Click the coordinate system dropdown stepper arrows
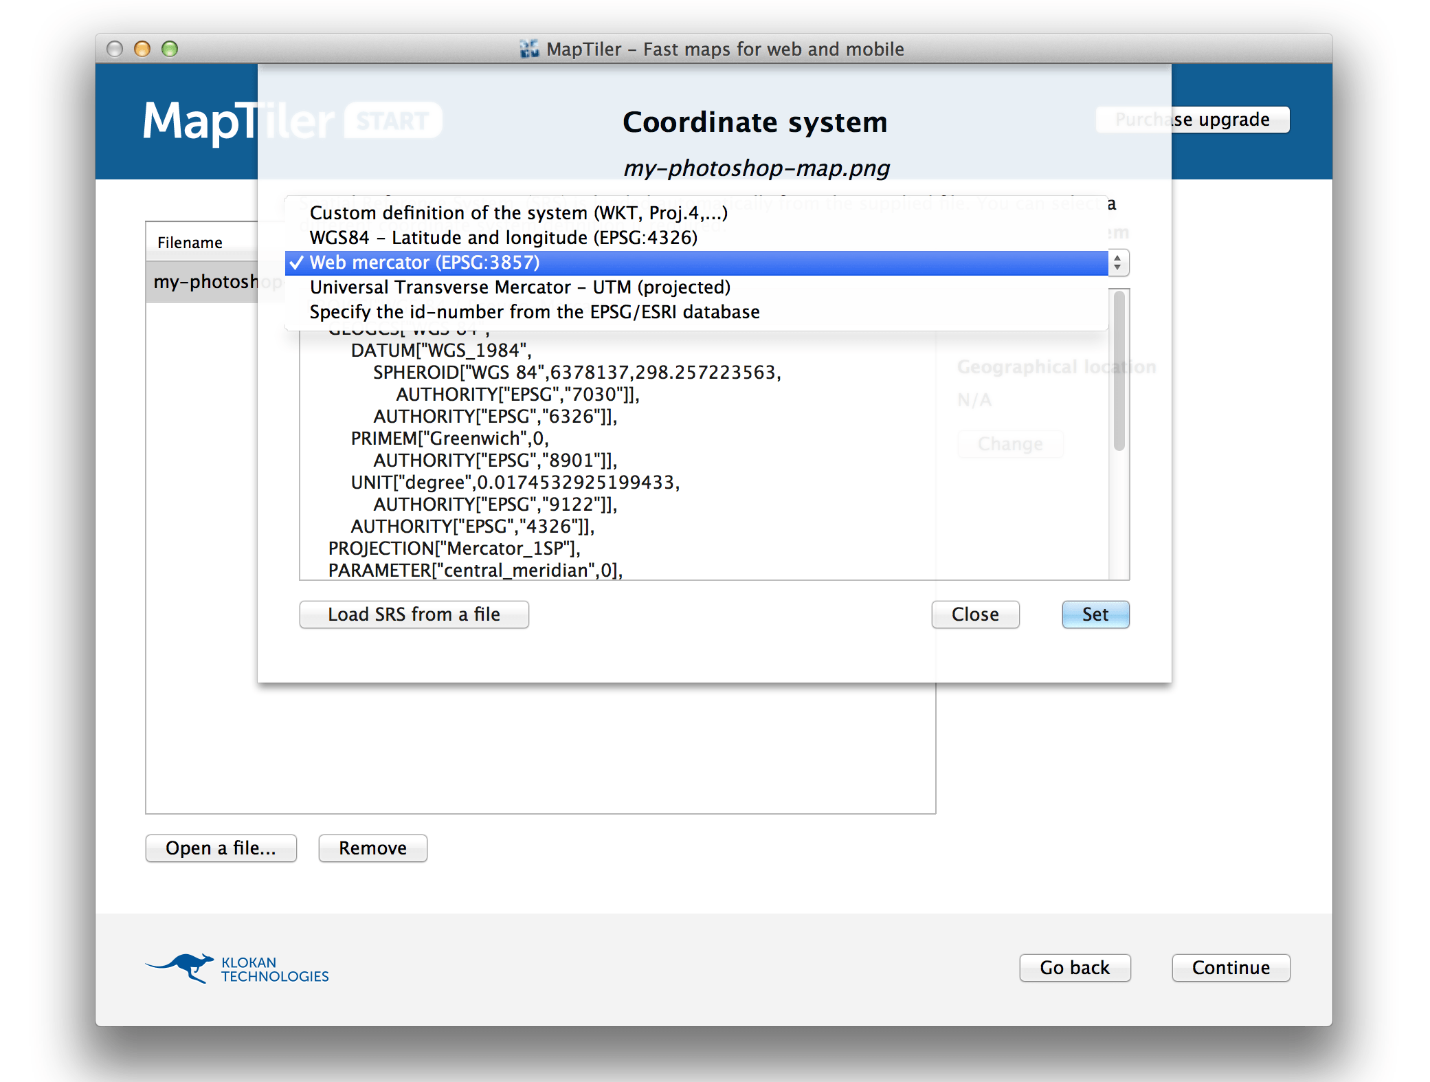The height and width of the screenshot is (1082, 1430). [x=1118, y=263]
